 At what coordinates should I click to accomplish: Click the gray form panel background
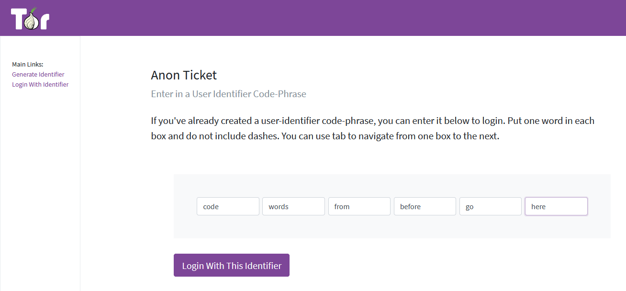pos(392,227)
